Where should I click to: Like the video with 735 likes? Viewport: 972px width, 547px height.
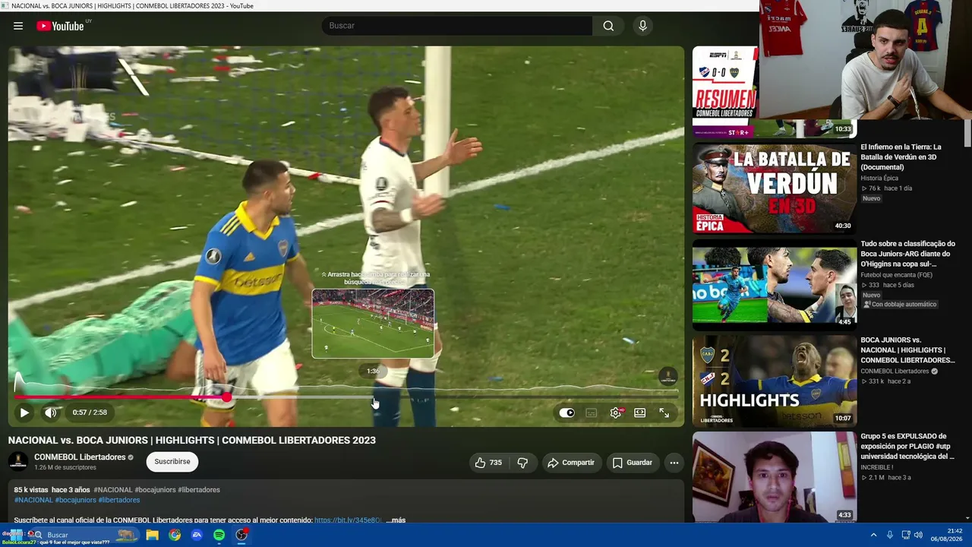488,463
